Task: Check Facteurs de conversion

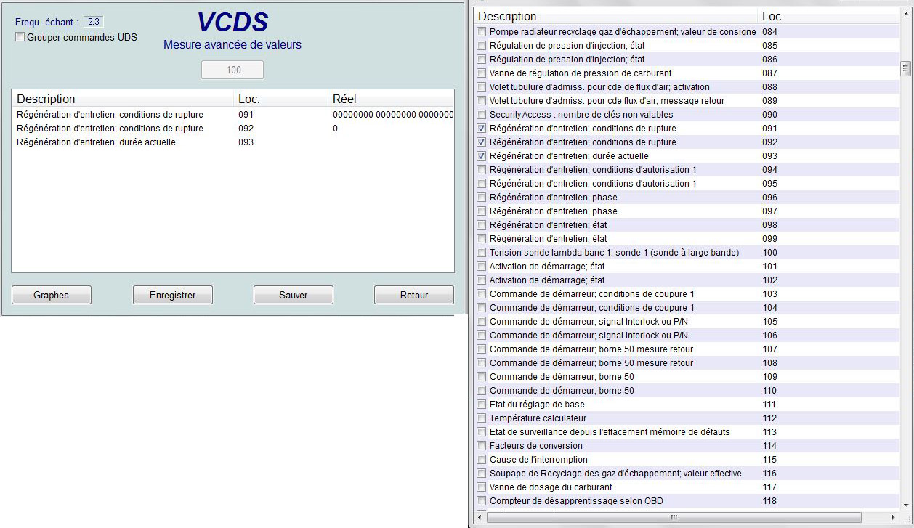Action: [481, 446]
